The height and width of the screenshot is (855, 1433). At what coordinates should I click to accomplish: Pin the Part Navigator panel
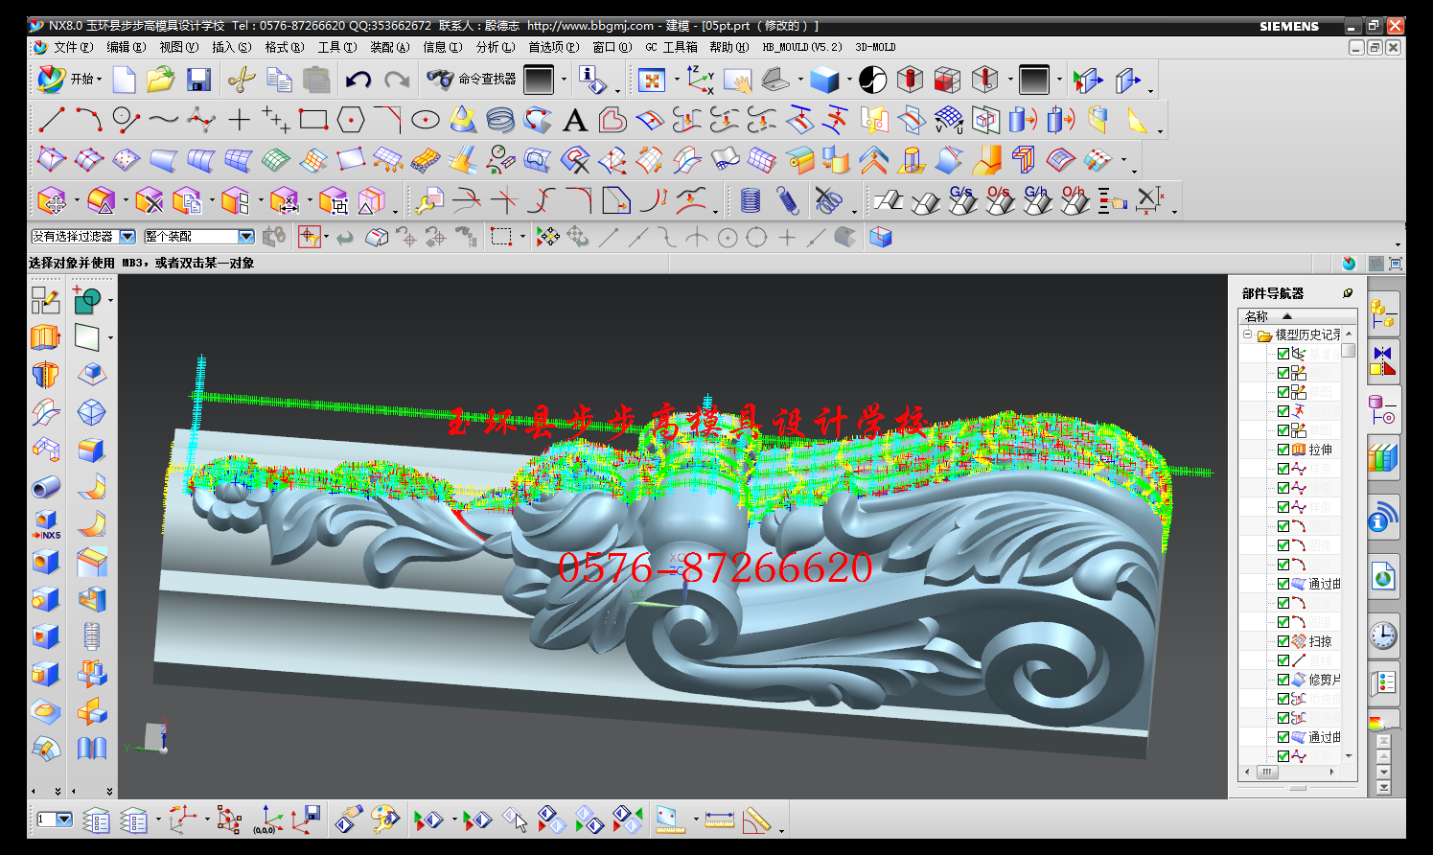click(1348, 292)
